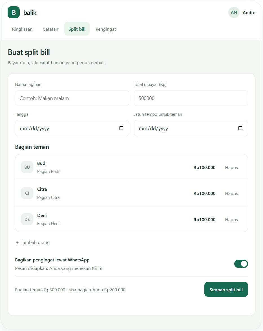
Task: Toggle WhatsApp reminder sharing switch
Action: click(241, 264)
